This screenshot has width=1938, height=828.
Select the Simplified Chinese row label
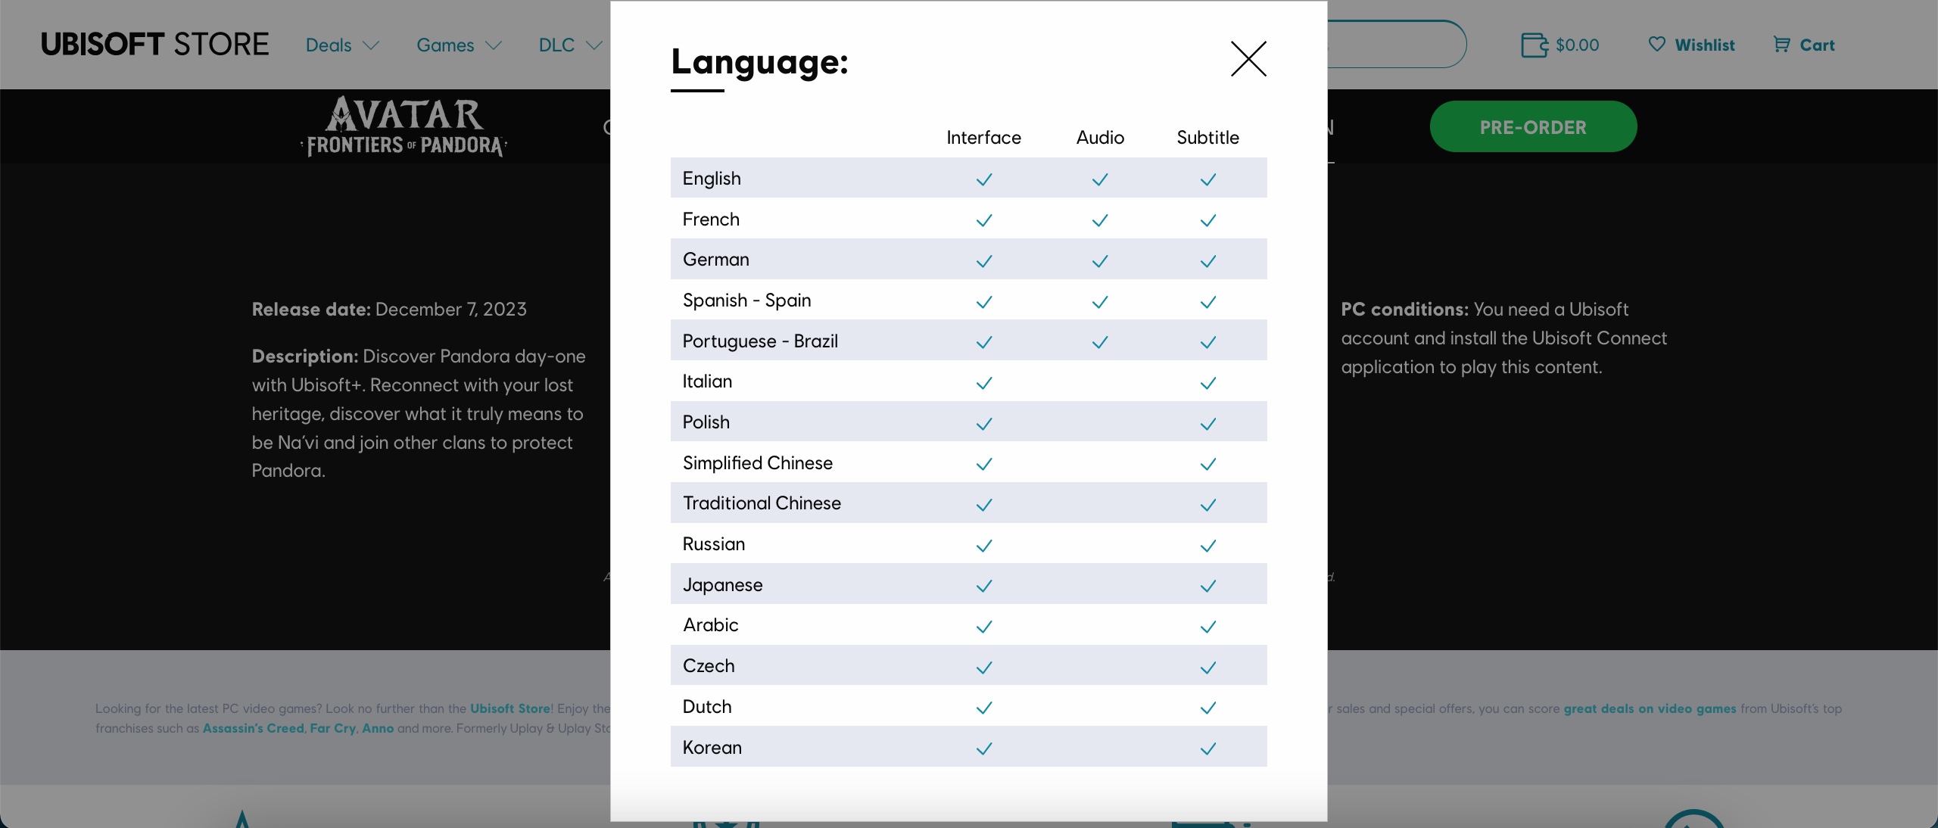point(758,463)
